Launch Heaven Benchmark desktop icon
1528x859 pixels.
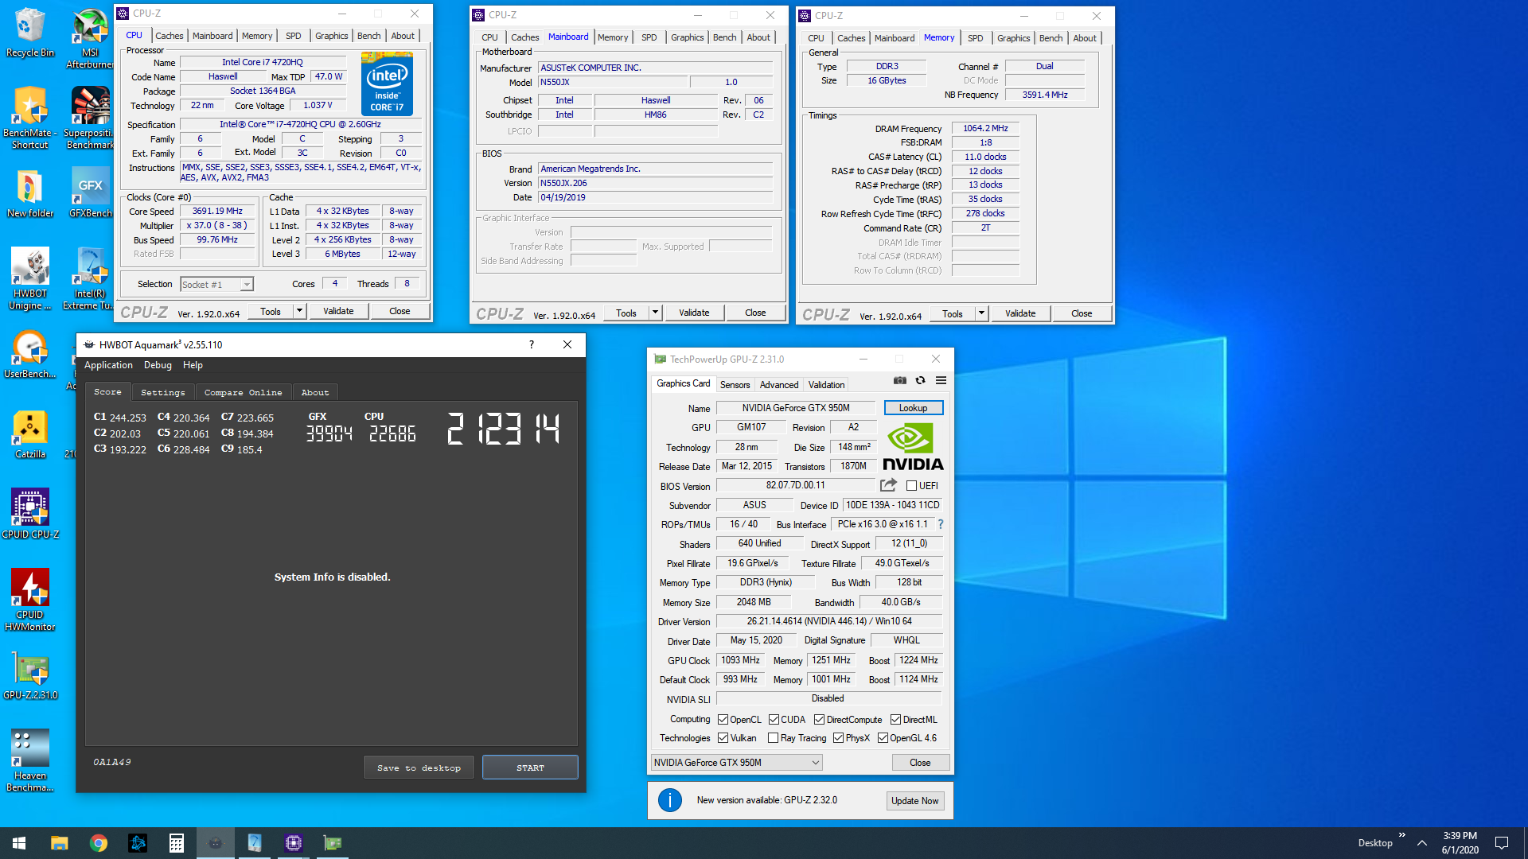tap(30, 760)
